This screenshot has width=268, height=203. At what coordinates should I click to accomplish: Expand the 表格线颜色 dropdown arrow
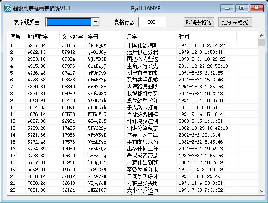(x=95, y=22)
